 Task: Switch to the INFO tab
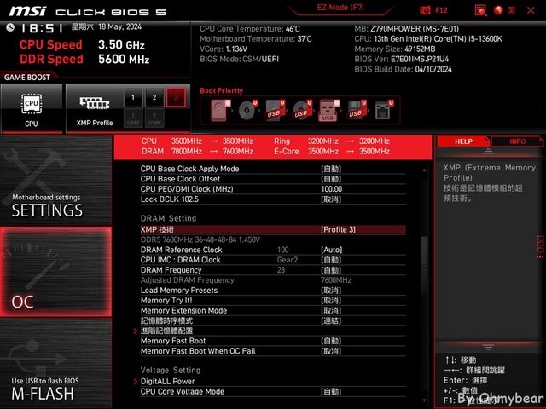pyautogui.click(x=517, y=141)
